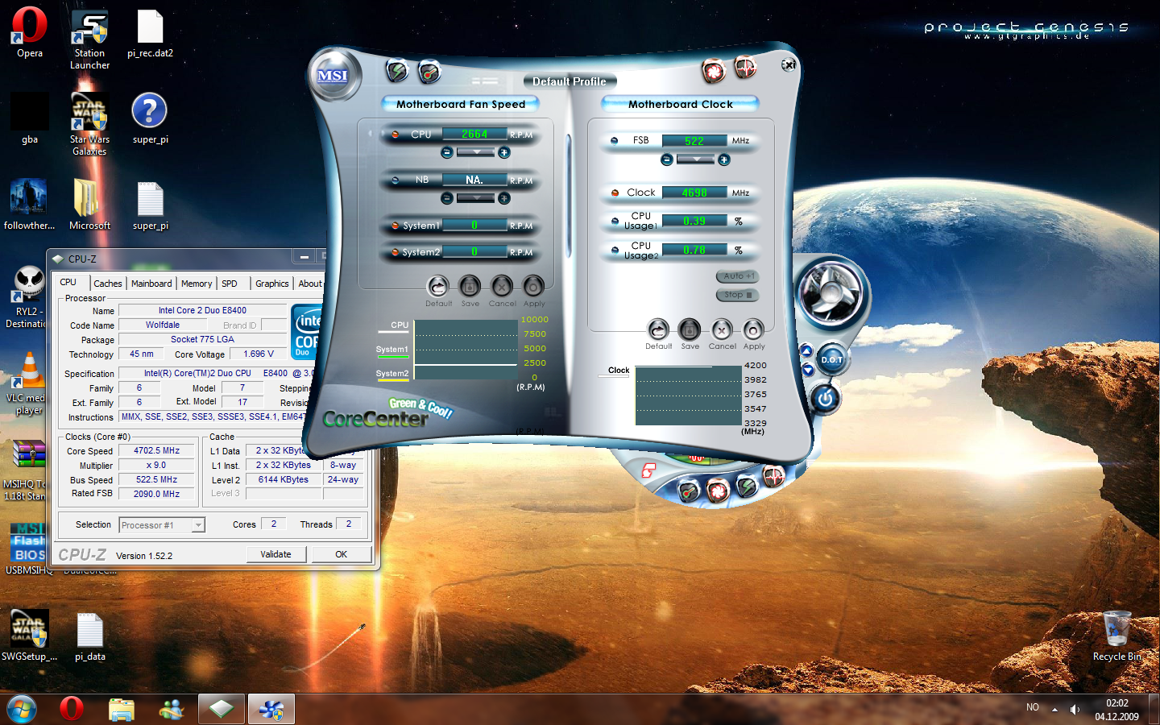The image size is (1160, 725).
Task: Open the FSB value dropdown slider
Action: (x=695, y=159)
